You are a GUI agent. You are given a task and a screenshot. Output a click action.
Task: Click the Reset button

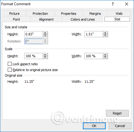[117, 113]
